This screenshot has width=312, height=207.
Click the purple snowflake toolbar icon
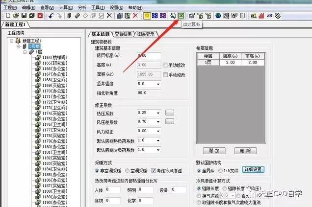tap(163, 16)
